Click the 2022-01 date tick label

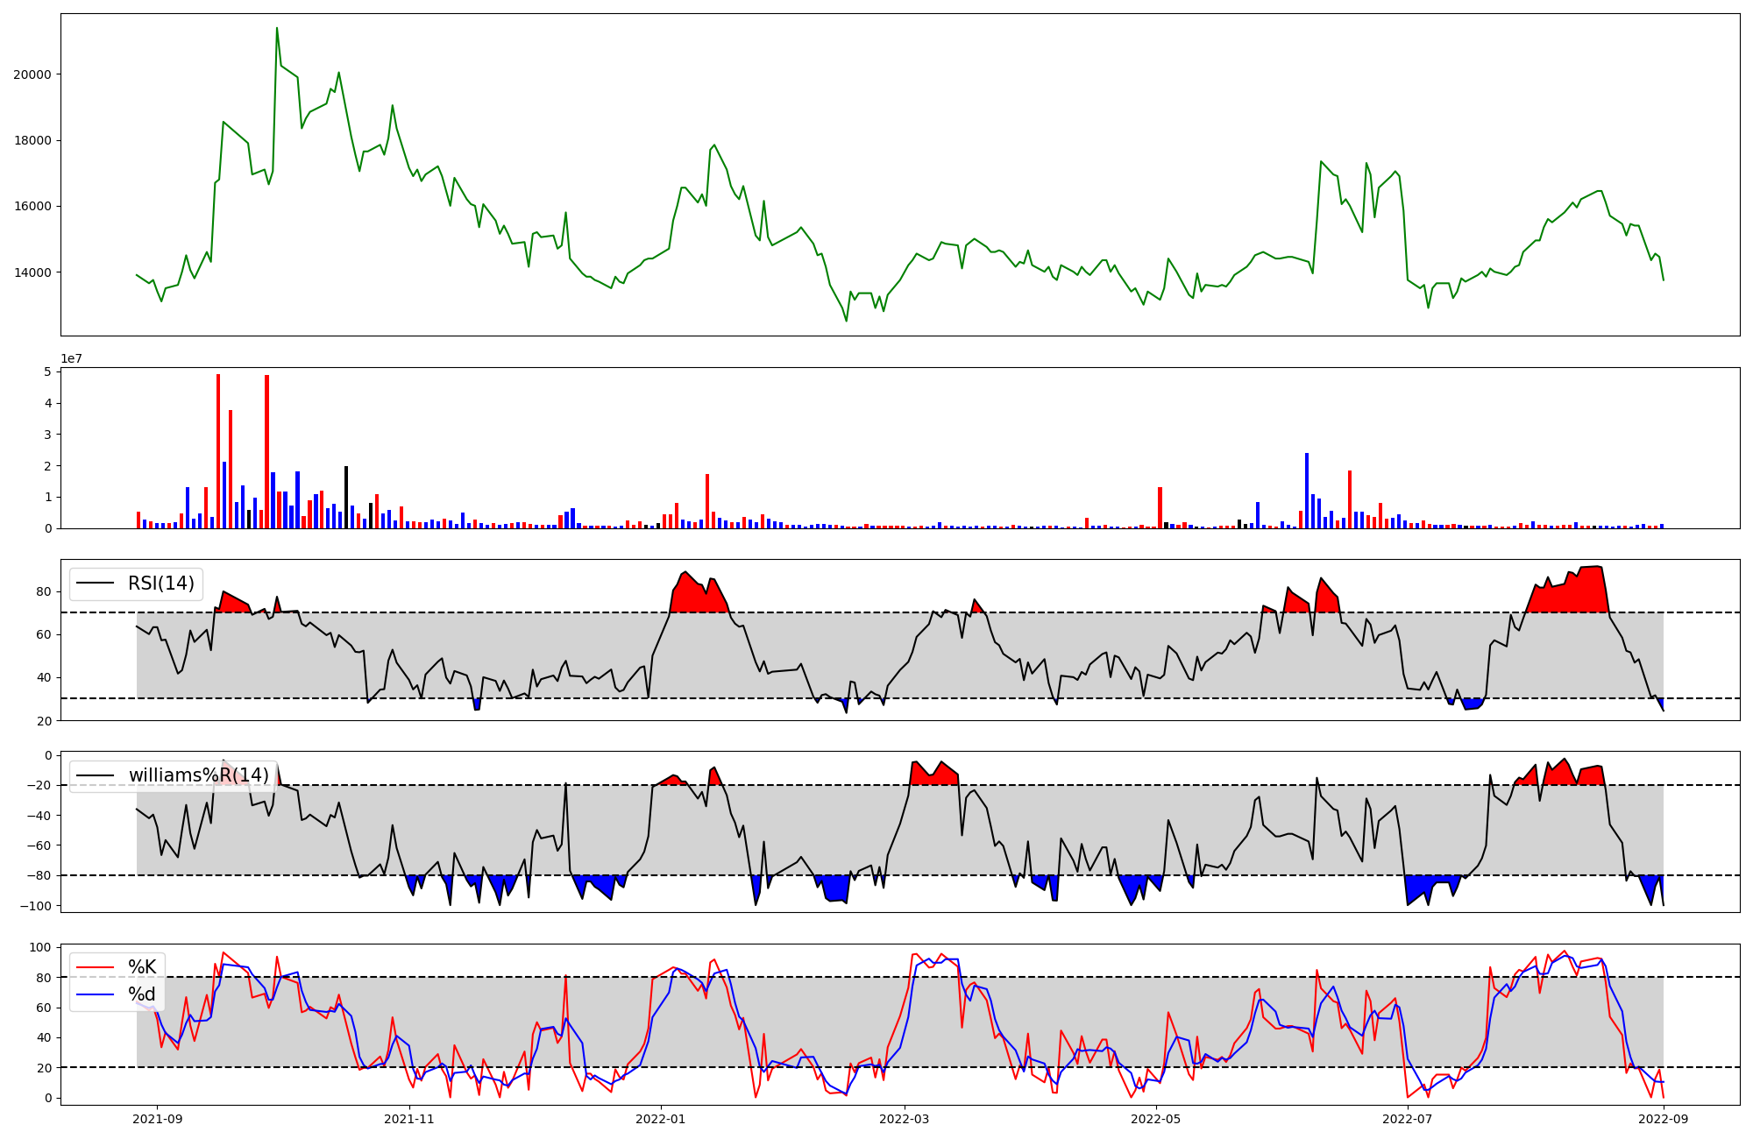coord(660,1119)
